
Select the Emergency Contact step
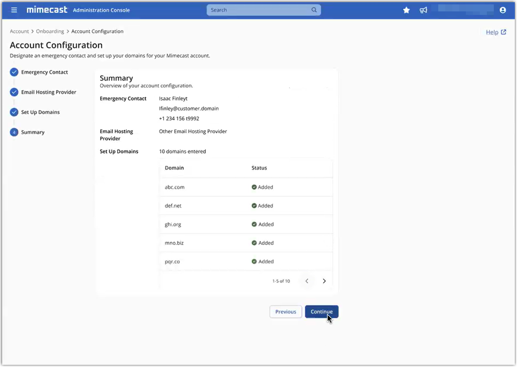point(44,72)
